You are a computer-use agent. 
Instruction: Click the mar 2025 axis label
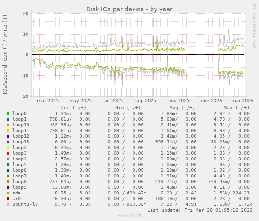[x=48, y=101]
